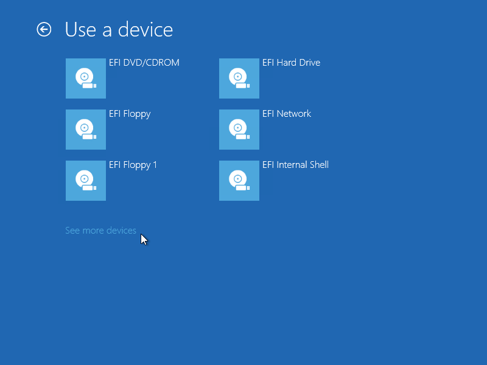
Task: Click the EFI Floppy label text
Action: click(130, 114)
